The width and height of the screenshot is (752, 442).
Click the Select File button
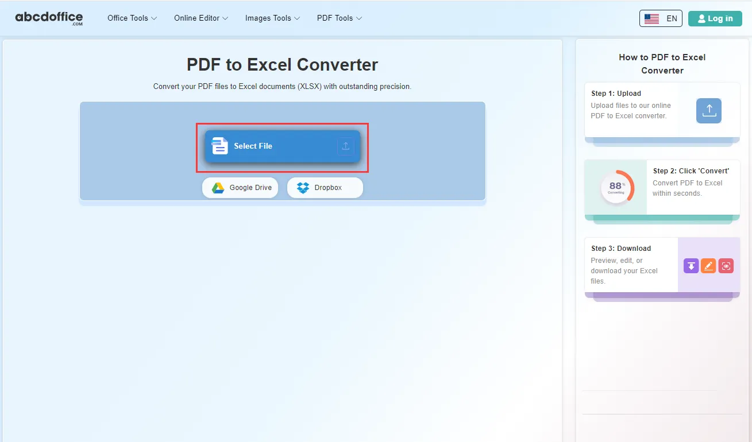(283, 146)
